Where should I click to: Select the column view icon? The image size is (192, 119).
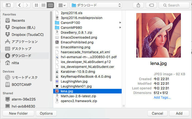tap(50, 5)
